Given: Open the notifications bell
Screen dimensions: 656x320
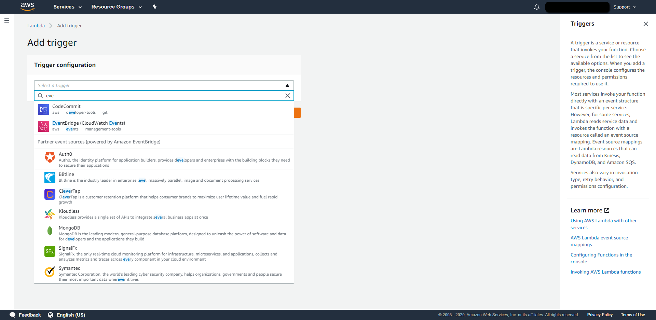Looking at the screenshot, I should [537, 7].
